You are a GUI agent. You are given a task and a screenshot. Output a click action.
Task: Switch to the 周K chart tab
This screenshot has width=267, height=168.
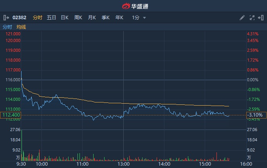point(78,18)
